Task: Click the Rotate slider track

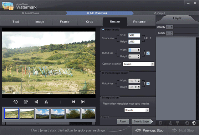Action: [186, 33]
